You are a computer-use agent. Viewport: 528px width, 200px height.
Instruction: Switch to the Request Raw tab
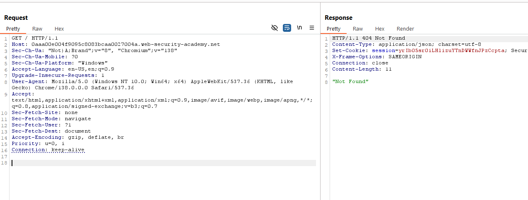point(37,29)
